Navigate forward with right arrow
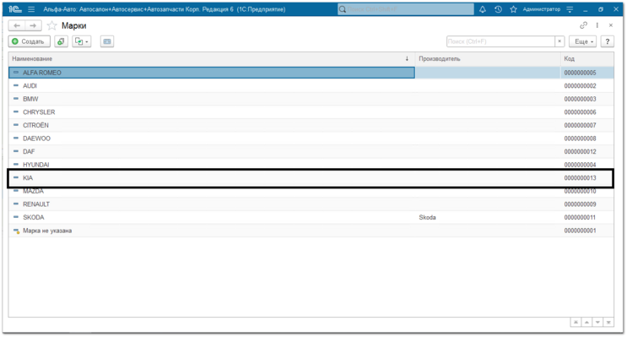 click(33, 25)
